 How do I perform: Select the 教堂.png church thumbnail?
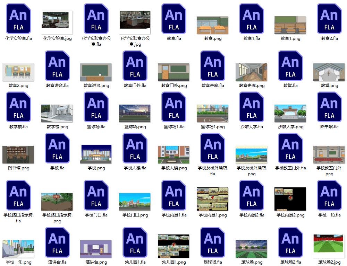point(329,72)
